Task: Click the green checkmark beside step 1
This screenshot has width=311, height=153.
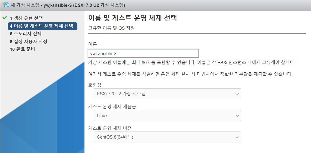Action: [x=5, y=18]
